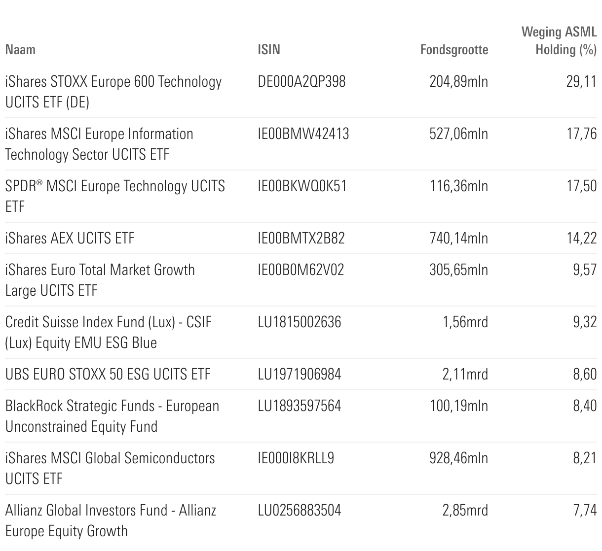Open UBS EURO STOXX 50 ESG ETF
Image resolution: width=602 pixels, height=551 pixels.
[x=108, y=375]
